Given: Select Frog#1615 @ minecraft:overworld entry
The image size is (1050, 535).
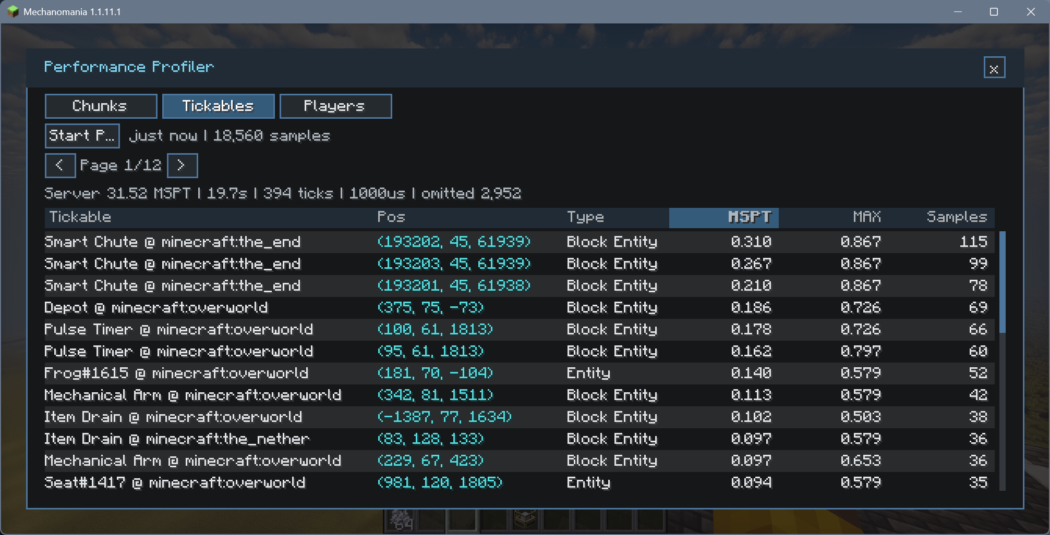Looking at the screenshot, I should tap(176, 374).
